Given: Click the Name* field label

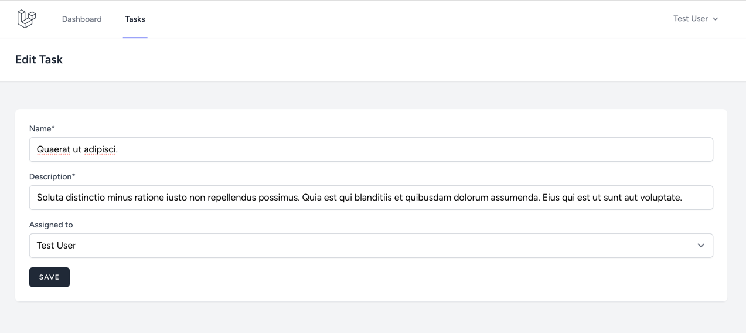Looking at the screenshot, I should (42, 128).
